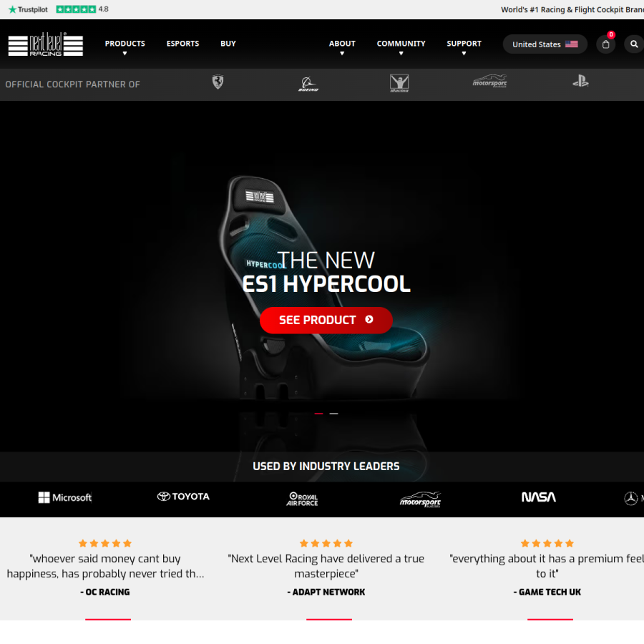644x644 pixels.
Task: Select the first carousel slide indicator
Action: [318, 414]
